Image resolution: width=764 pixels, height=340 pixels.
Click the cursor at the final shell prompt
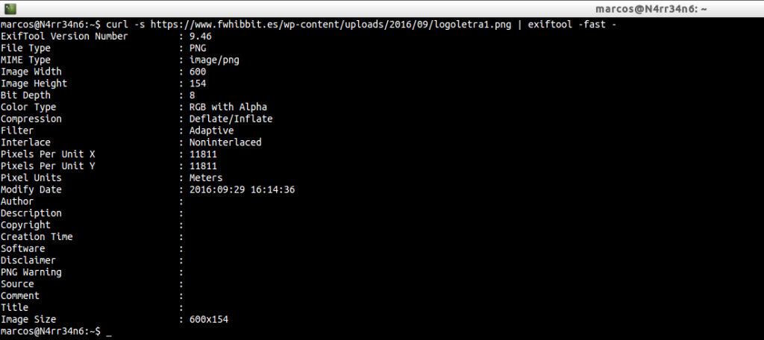(x=109, y=333)
